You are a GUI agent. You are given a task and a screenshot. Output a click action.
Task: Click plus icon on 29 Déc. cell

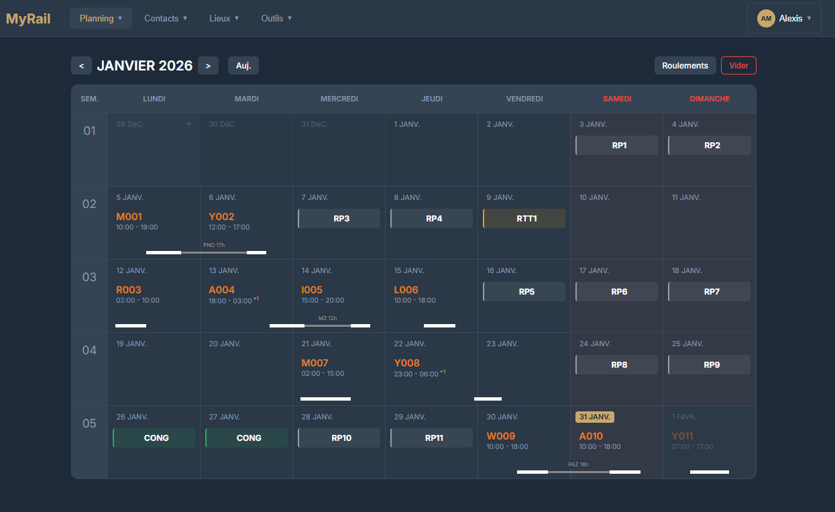tap(188, 124)
